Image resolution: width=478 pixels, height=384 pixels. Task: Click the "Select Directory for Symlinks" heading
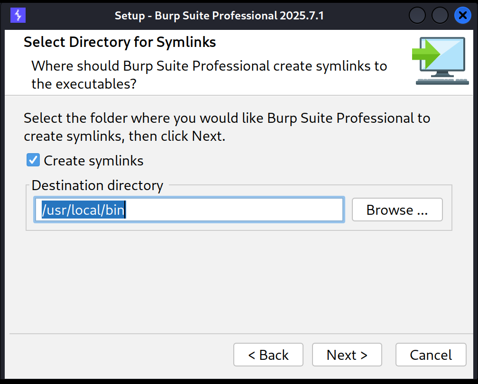tap(119, 42)
